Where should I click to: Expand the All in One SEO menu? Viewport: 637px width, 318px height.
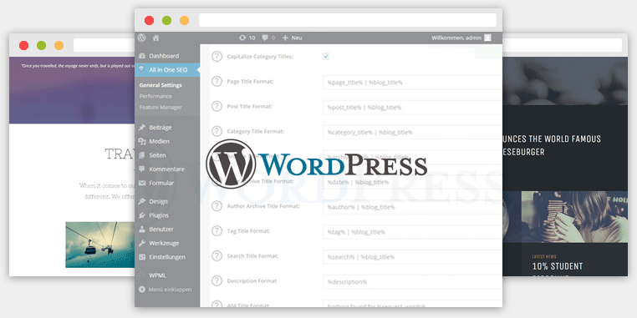coord(167,70)
